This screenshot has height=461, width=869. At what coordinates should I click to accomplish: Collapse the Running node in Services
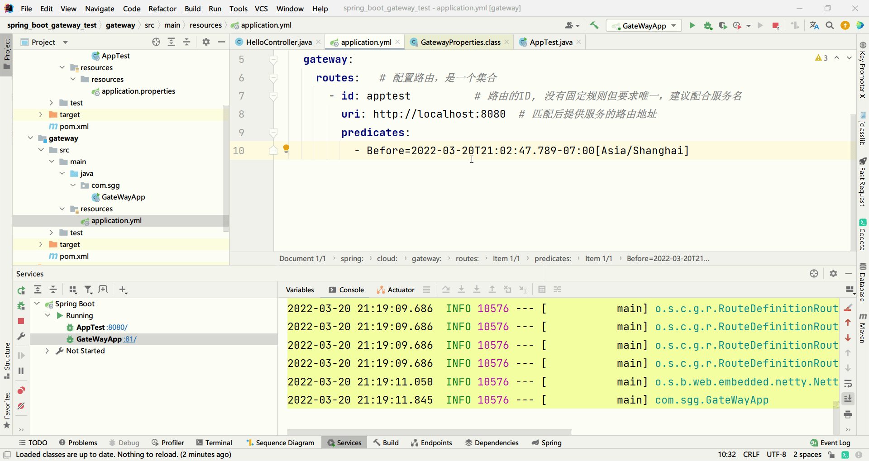coord(48,315)
